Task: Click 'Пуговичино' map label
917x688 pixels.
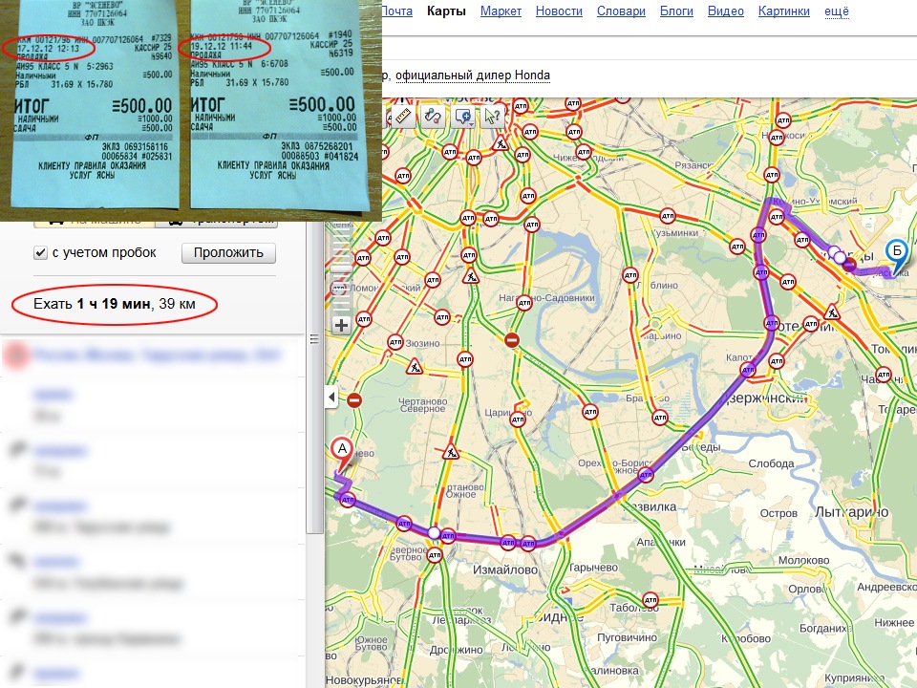Action: click(x=627, y=637)
